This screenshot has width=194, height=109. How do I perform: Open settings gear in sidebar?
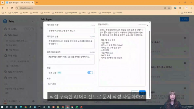[x=33, y=101]
